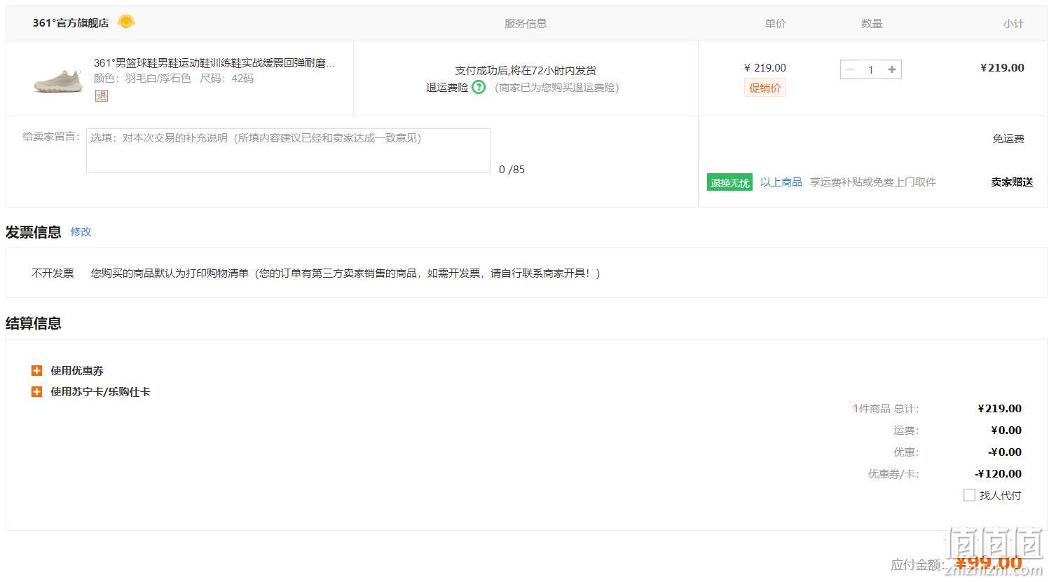Click the 退运费险 label
The image size is (1049, 582).
(447, 87)
